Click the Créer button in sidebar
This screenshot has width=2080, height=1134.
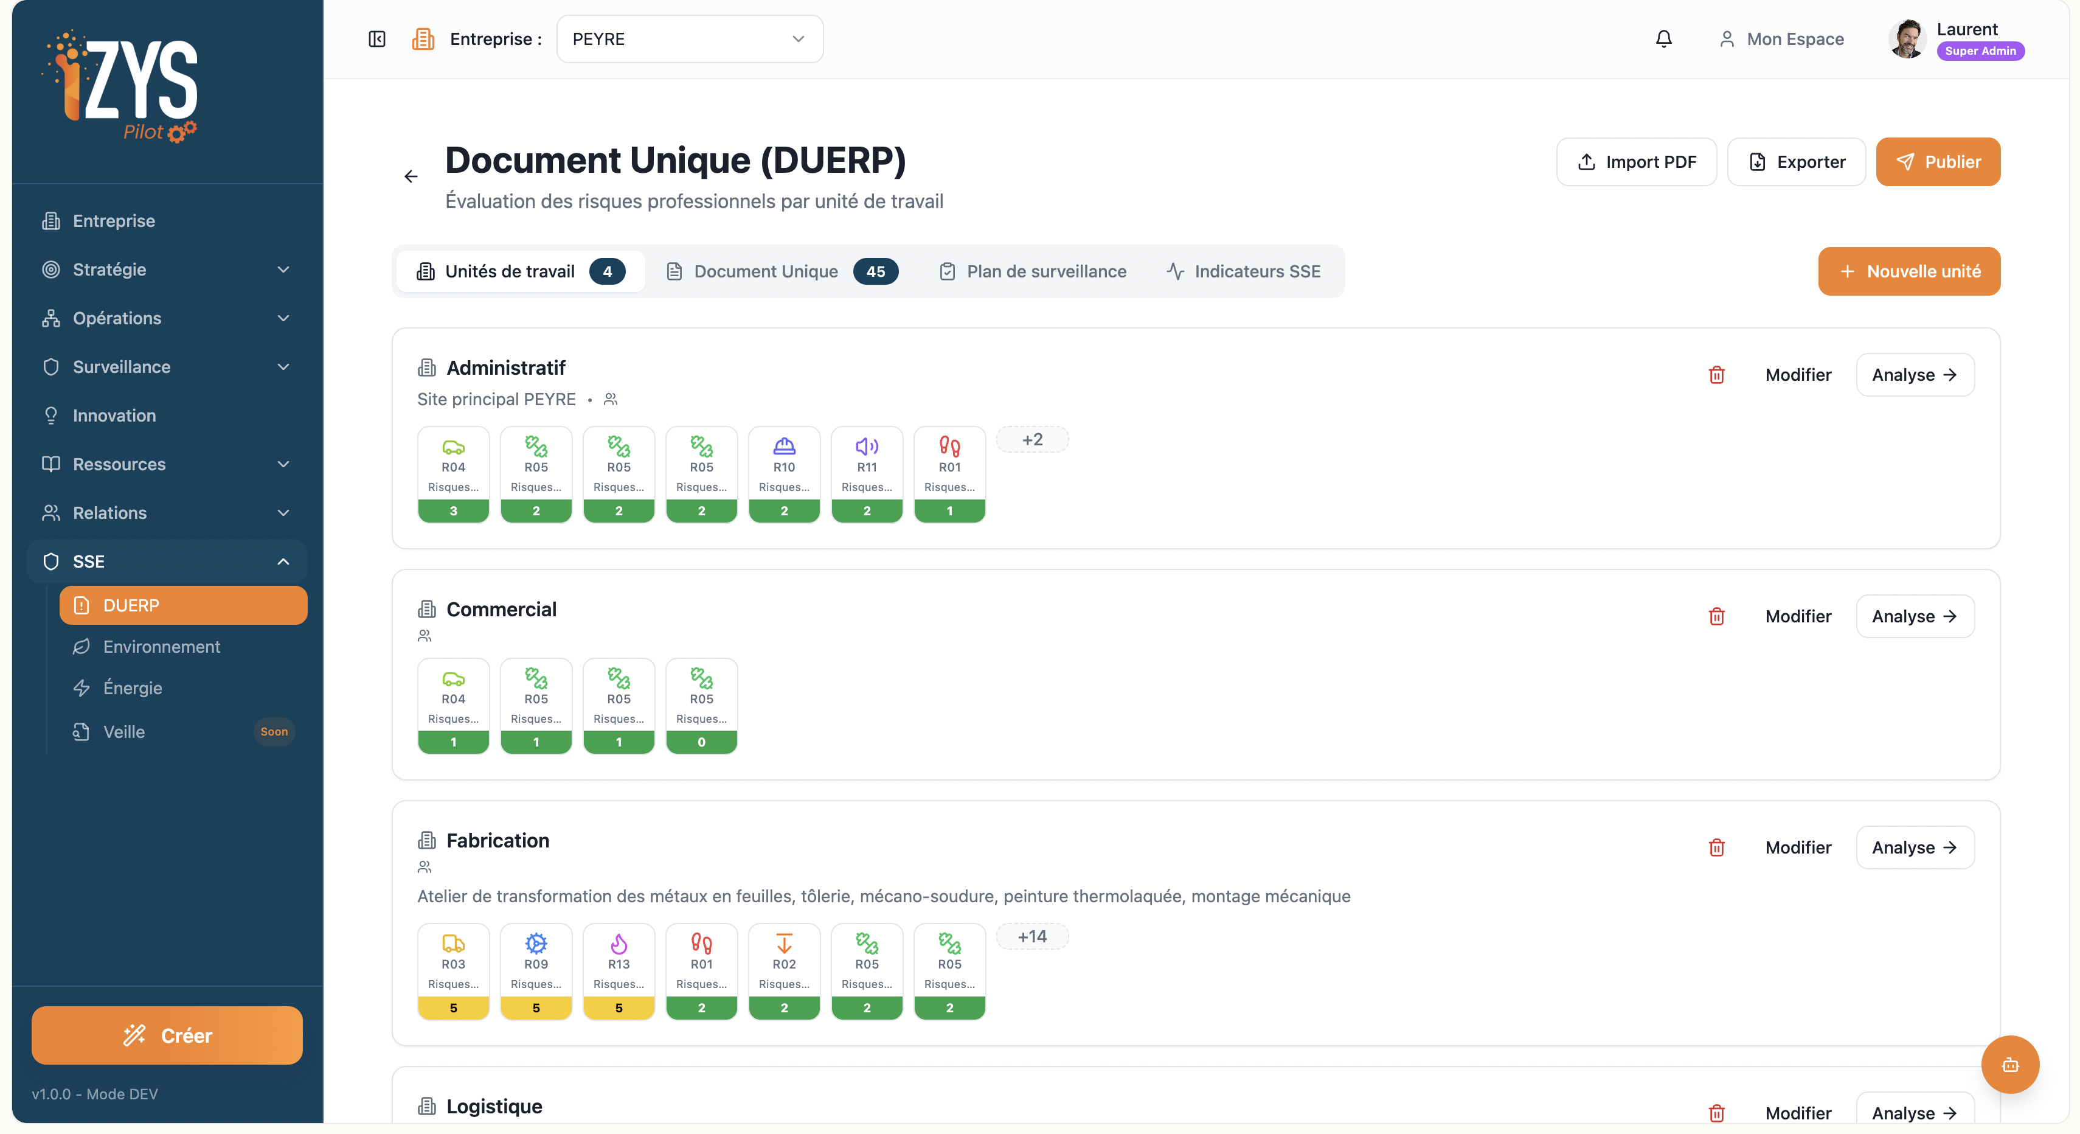click(167, 1035)
